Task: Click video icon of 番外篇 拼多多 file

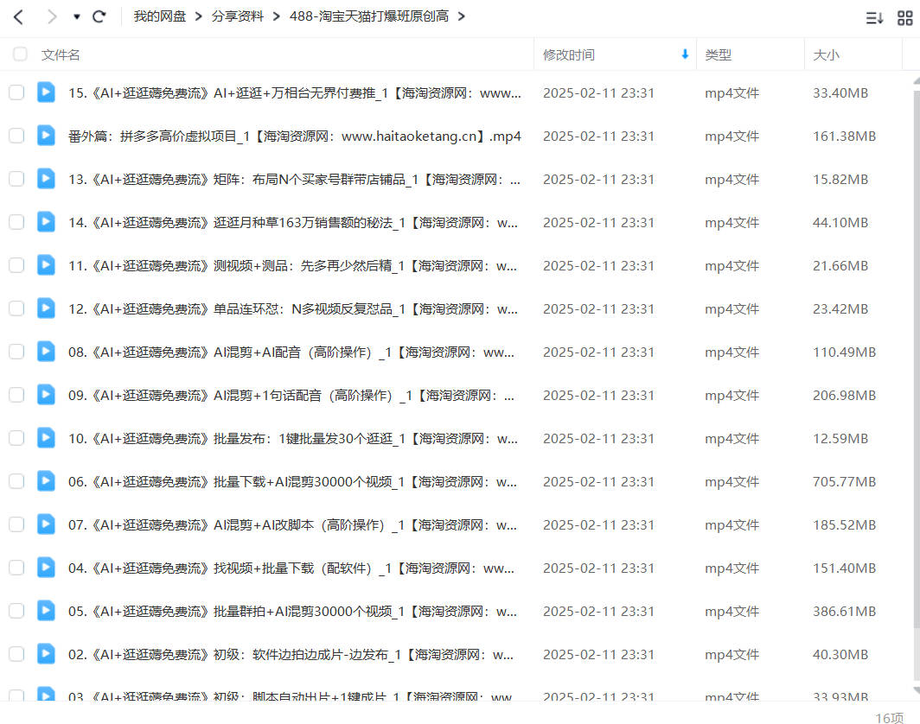Action: (x=46, y=136)
